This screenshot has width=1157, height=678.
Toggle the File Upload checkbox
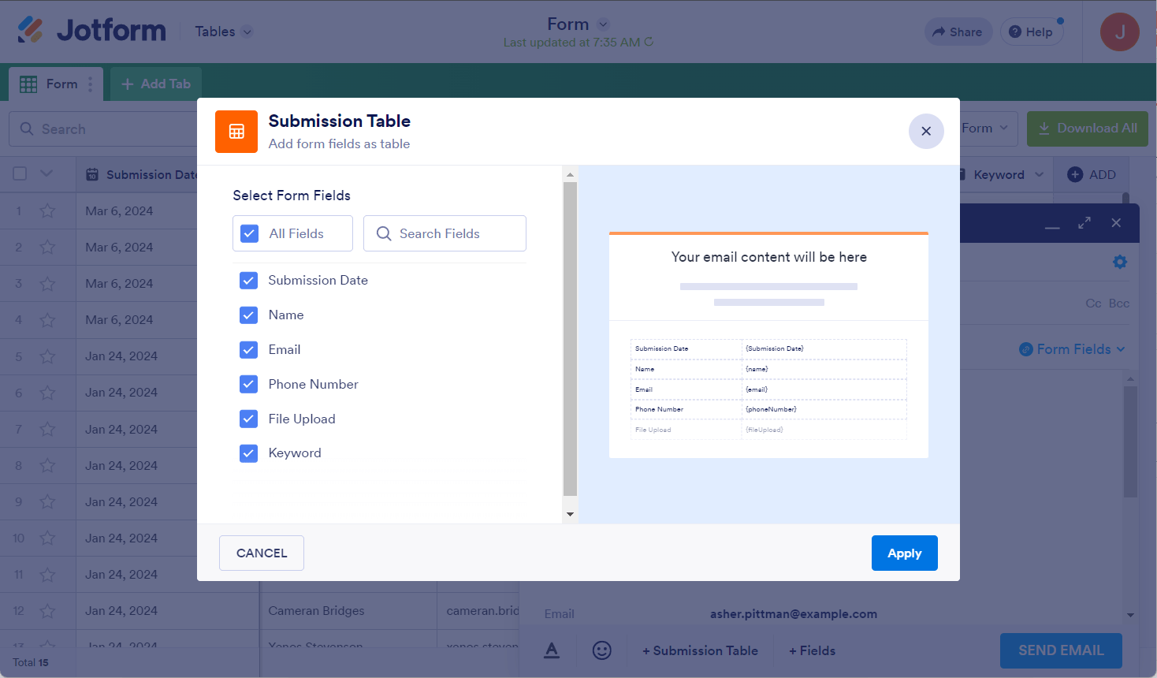[x=249, y=419]
